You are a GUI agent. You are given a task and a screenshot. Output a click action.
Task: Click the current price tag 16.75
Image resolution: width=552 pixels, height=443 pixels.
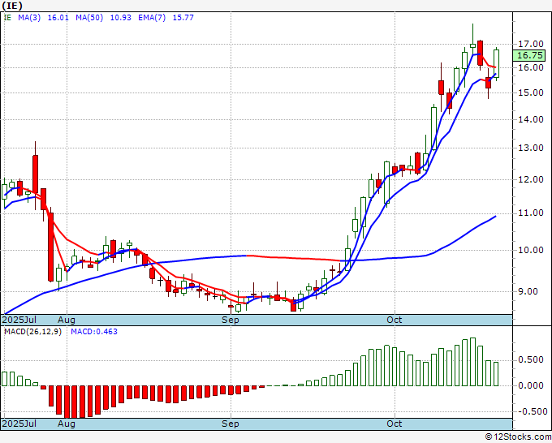coord(529,56)
